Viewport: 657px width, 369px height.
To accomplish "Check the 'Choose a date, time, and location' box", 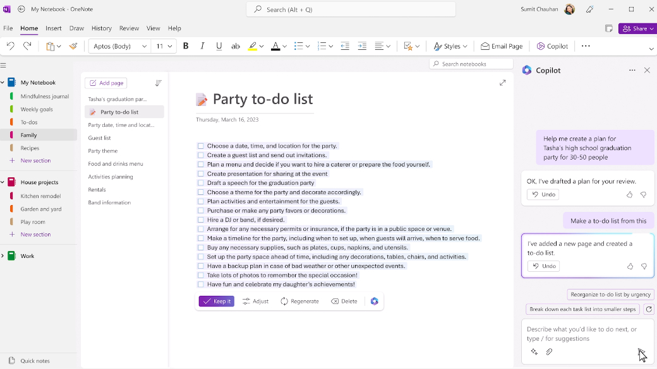I will pos(200,146).
